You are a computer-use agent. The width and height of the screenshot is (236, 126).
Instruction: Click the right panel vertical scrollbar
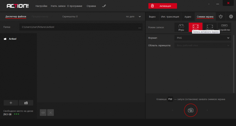(234, 64)
